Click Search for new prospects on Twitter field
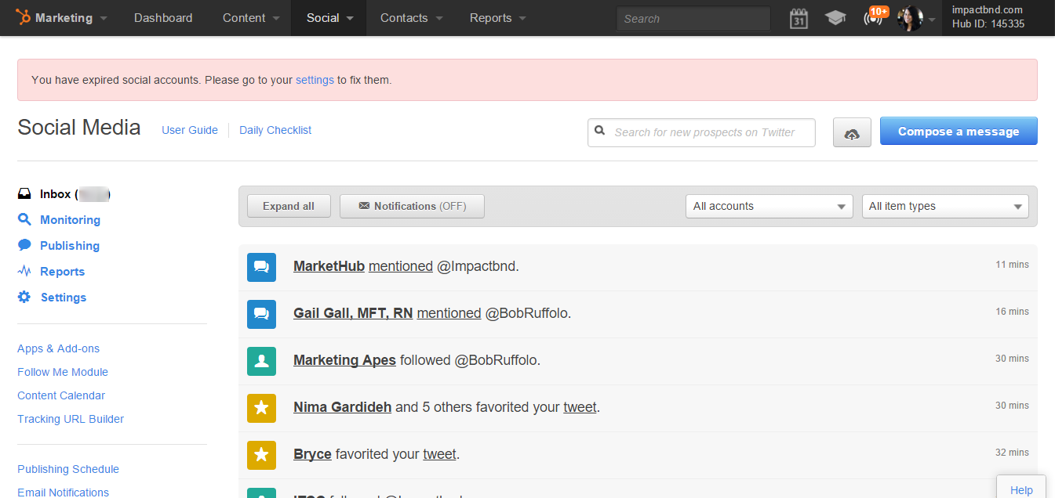This screenshot has height=498, width=1055. coord(701,132)
